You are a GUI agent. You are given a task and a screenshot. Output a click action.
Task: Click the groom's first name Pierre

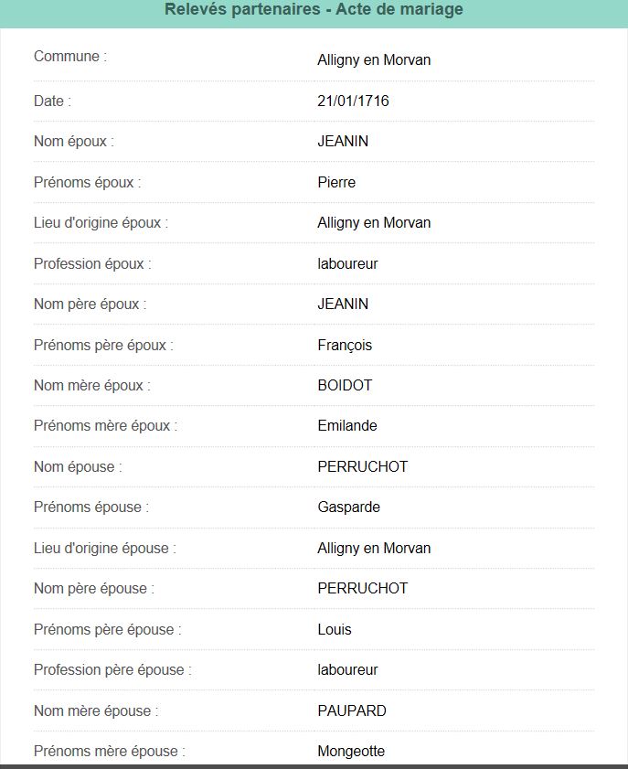click(x=336, y=183)
